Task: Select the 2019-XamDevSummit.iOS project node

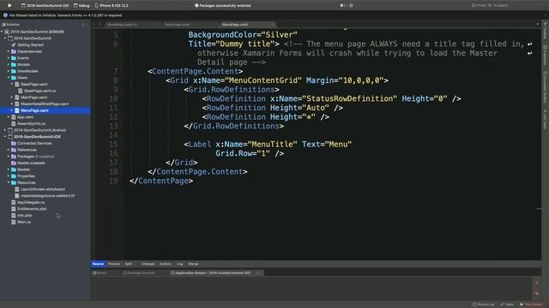Action: [37, 137]
